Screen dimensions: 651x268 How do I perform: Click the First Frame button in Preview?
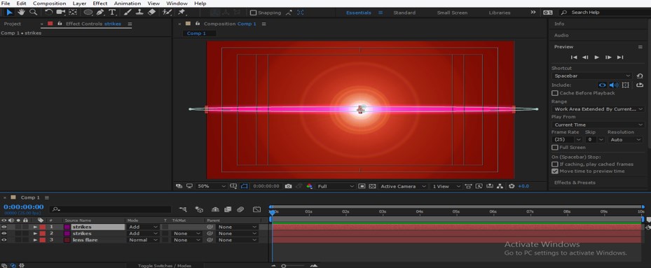click(574, 57)
